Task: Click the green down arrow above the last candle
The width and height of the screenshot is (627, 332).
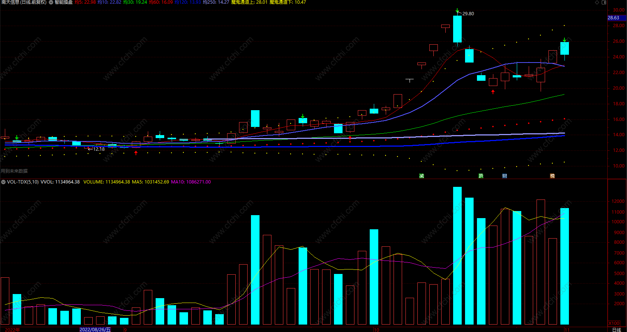Action: coord(564,40)
